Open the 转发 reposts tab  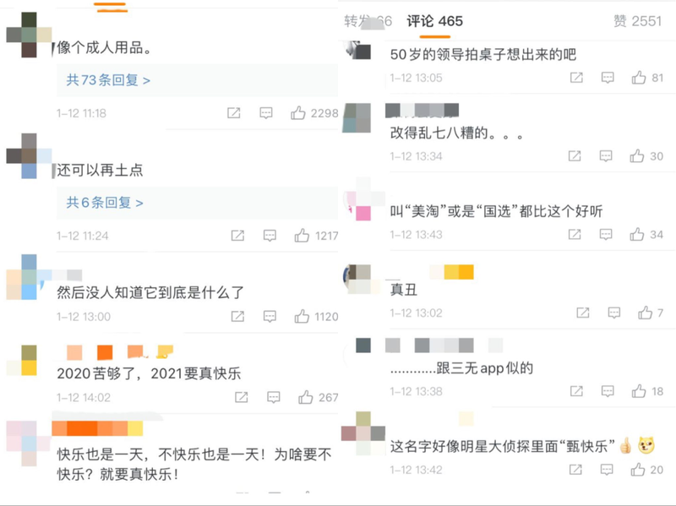368,21
